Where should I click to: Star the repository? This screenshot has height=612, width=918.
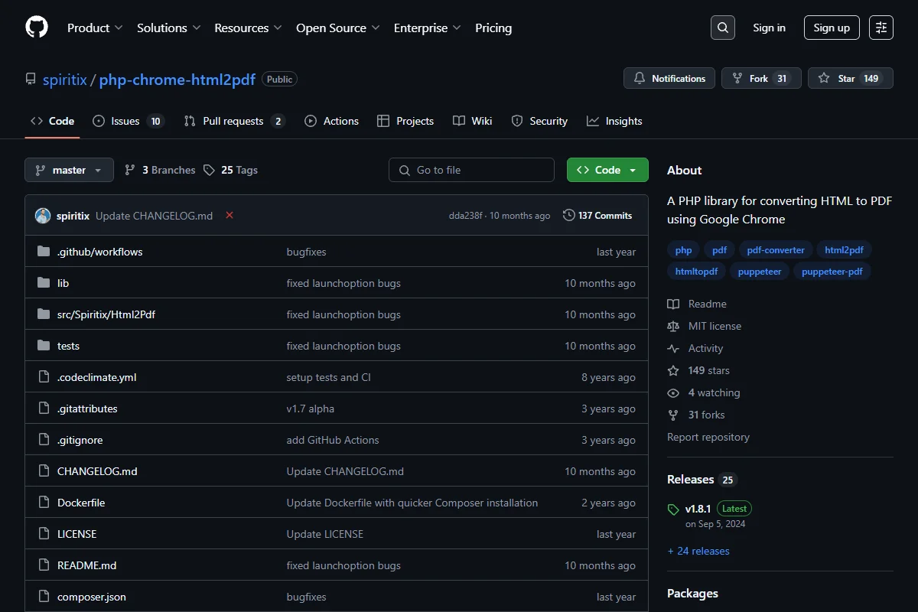pyautogui.click(x=850, y=78)
